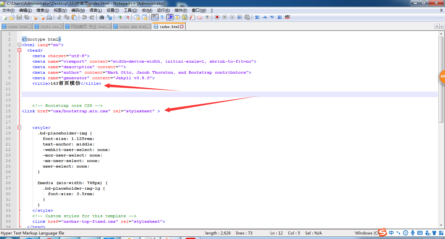Save the current file using the Save icon
Image resolution: width=445 pixels, height=239 pixels.
point(19,17)
